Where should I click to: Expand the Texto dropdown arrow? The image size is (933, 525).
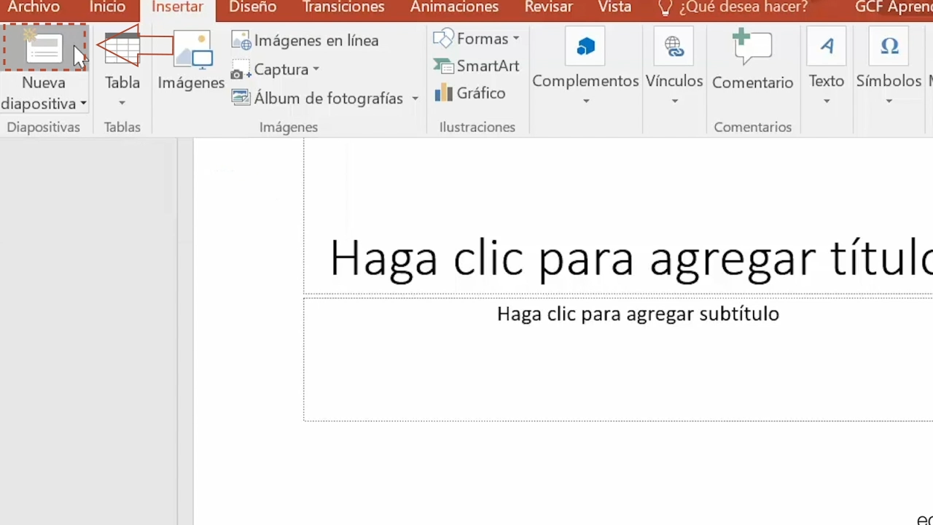click(826, 101)
